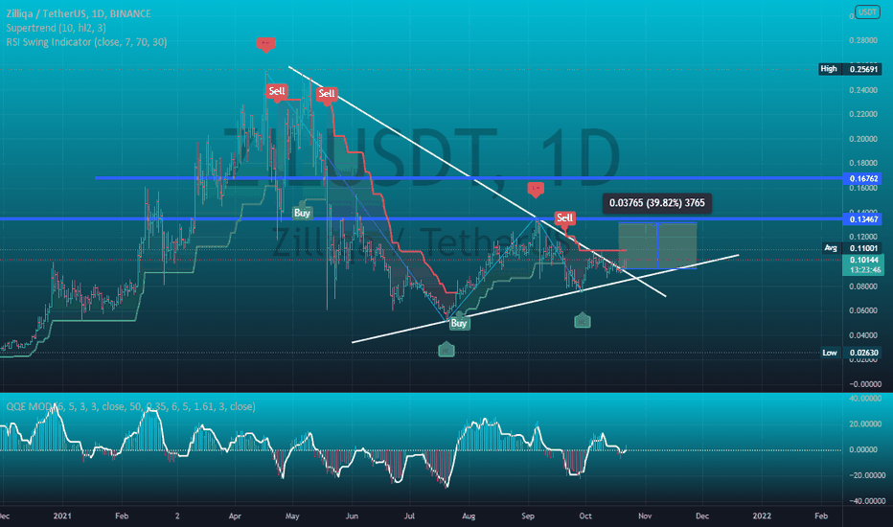Select the ascending white support trend line

tap(545, 299)
